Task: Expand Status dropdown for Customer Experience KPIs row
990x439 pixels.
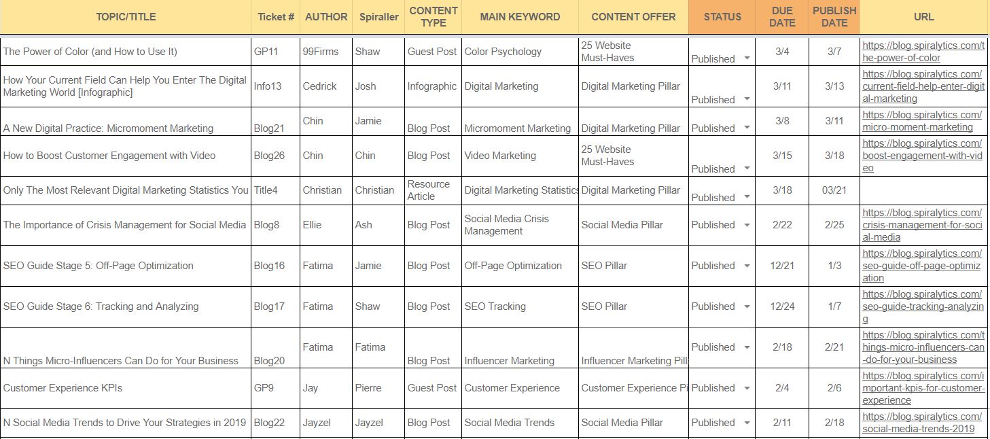Action: coord(747,388)
